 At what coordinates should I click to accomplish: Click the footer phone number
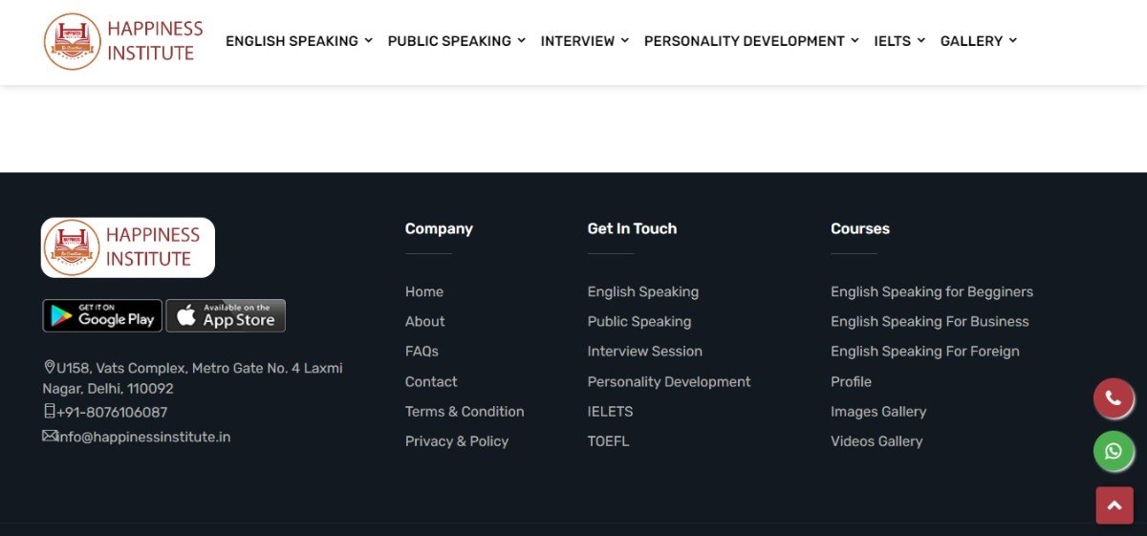coord(112,413)
